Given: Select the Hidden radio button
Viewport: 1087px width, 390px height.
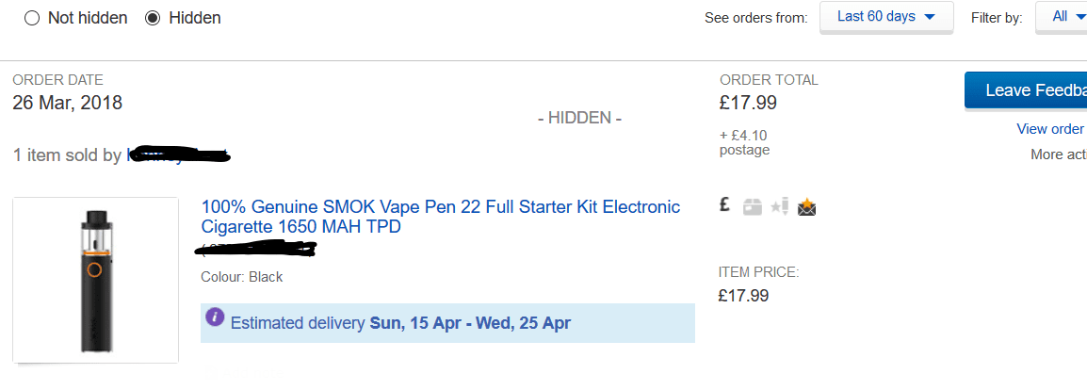Looking at the screenshot, I should tap(153, 18).
